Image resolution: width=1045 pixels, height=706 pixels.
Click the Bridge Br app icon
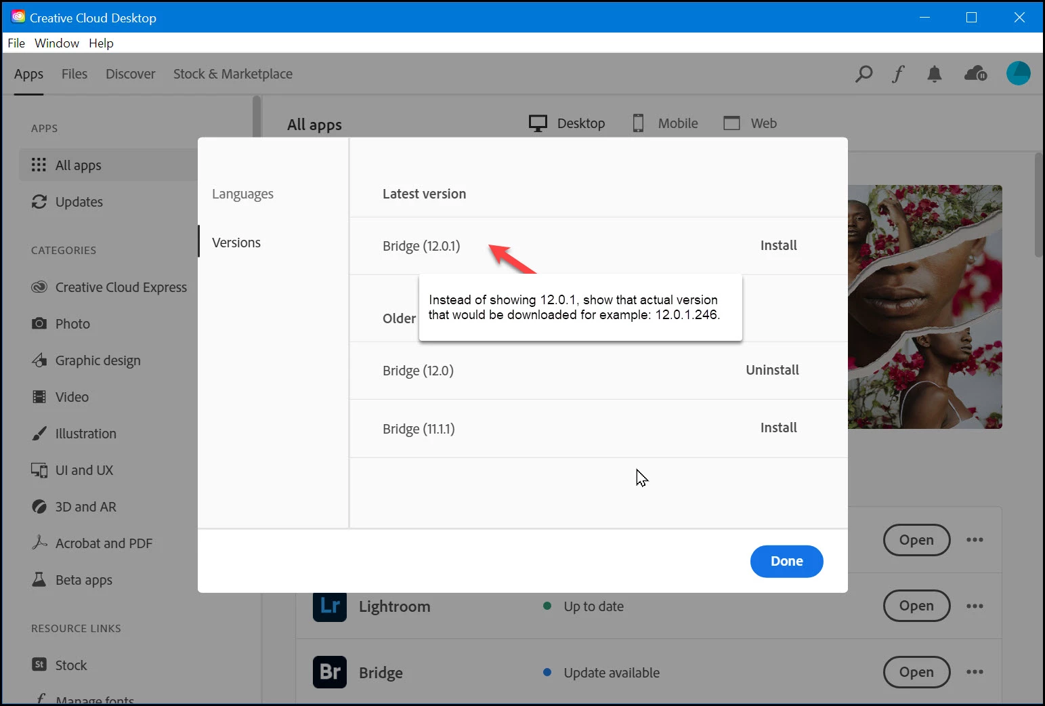pos(330,672)
